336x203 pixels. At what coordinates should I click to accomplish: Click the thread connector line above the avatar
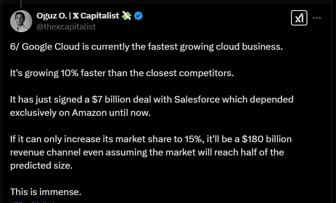pyautogui.click(x=21, y=4)
